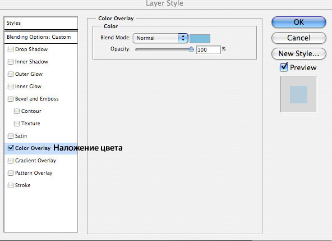Turn on the Inner Glow effect checkbox
Viewport: 332px width, 241px height.
pyautogui.click(x=10, y=87)
